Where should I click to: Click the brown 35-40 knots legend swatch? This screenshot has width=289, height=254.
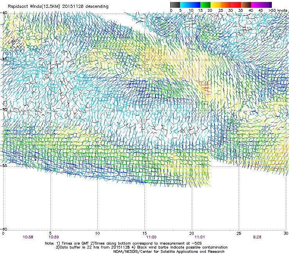point(246,5)
